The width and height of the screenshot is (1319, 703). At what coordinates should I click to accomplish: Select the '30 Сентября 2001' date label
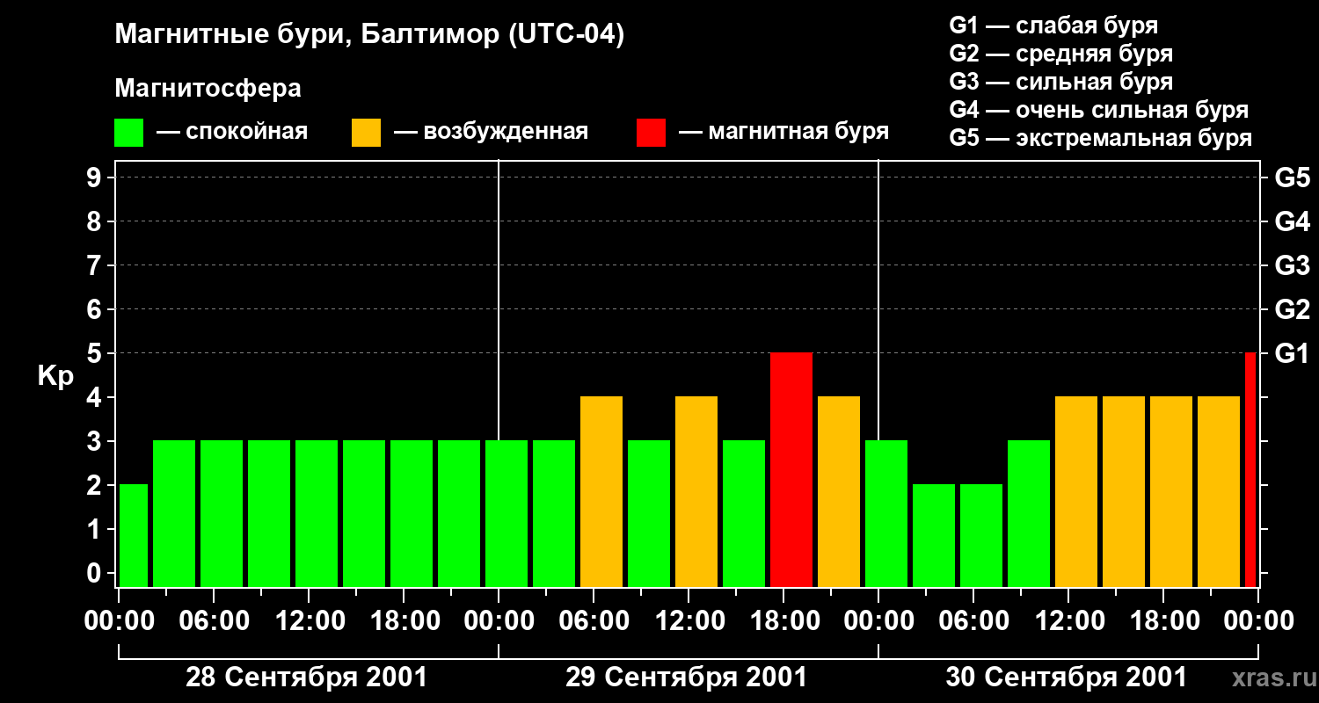1066,678
